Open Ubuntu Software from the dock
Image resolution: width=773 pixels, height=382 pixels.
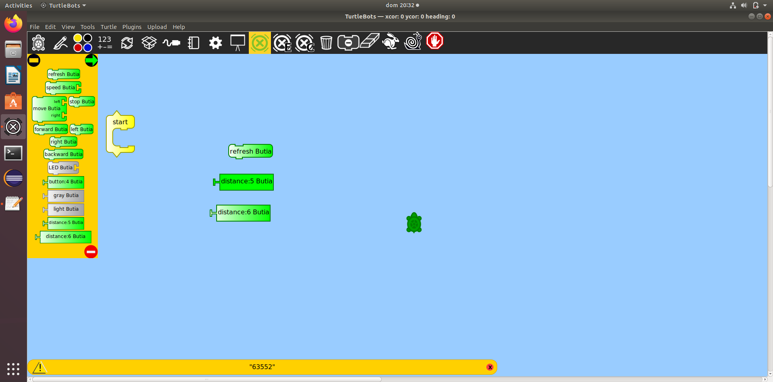tap(13, 101)
